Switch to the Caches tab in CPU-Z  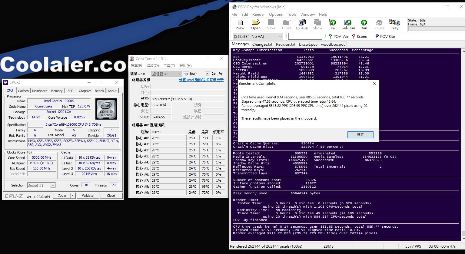pyautogui.click(x=23, y=91)
